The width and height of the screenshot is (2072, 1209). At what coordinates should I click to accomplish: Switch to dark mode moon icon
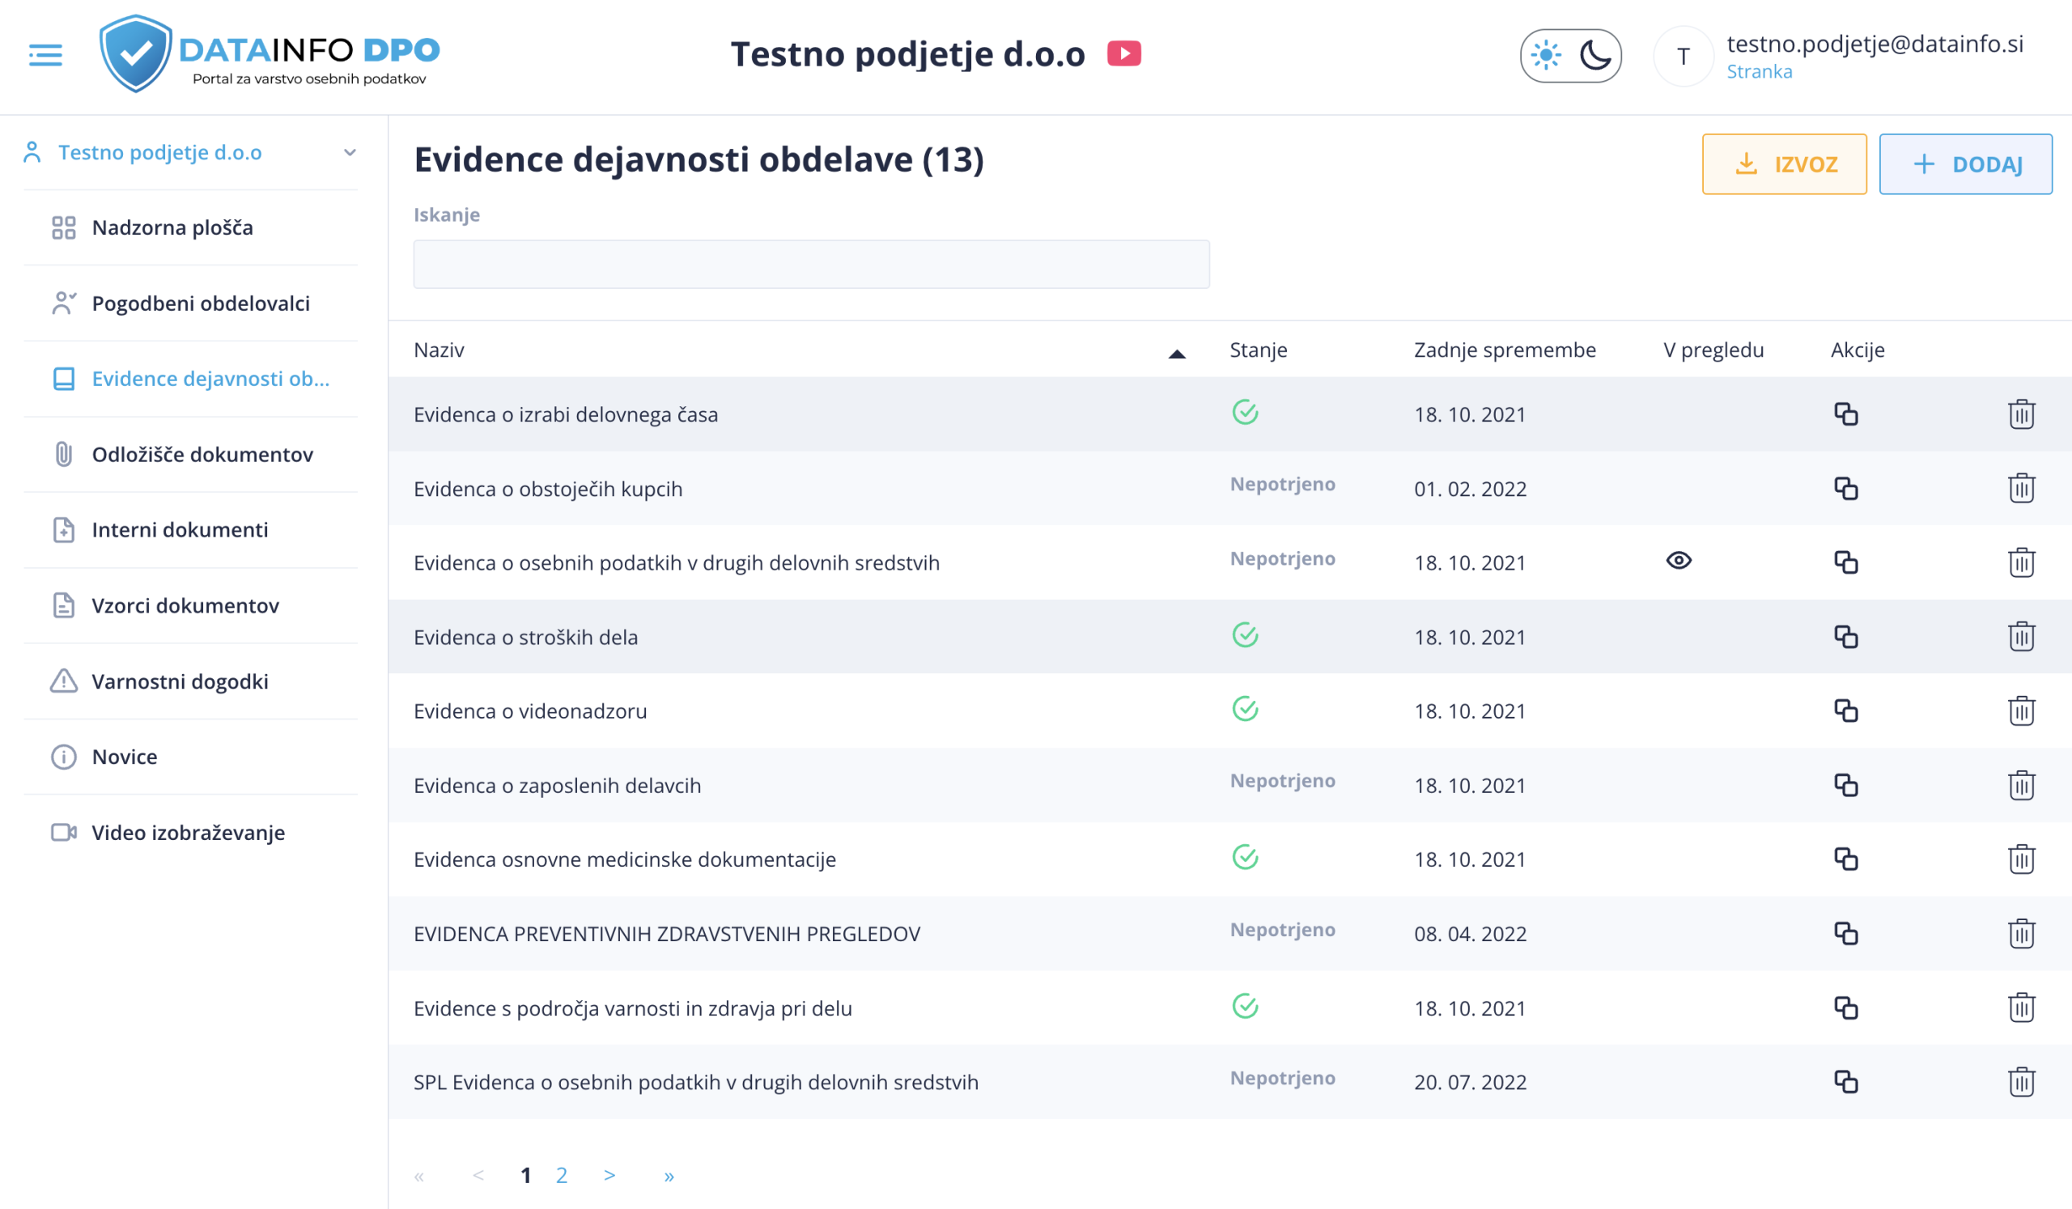tap(1595, 56)
